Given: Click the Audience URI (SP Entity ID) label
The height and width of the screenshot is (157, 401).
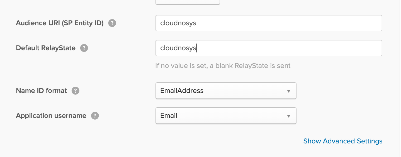Looking at the screenshot, I should pos(60,23).
